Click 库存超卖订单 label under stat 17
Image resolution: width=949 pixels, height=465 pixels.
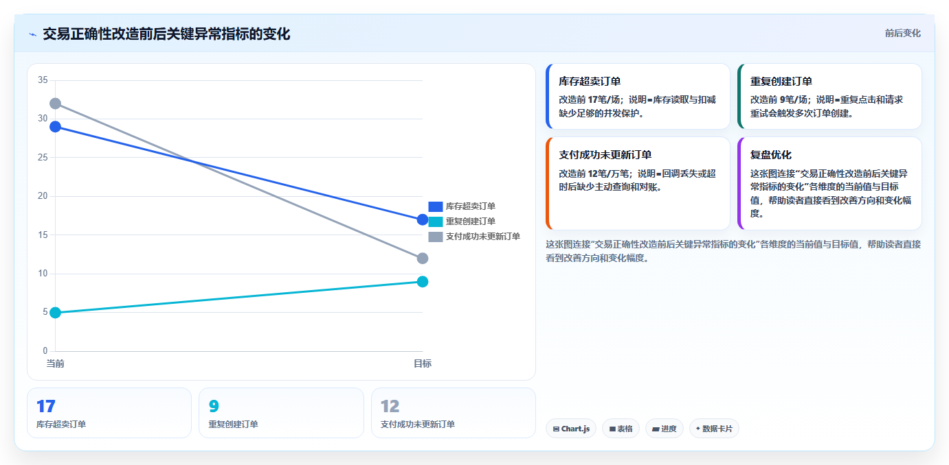point(61,425)
